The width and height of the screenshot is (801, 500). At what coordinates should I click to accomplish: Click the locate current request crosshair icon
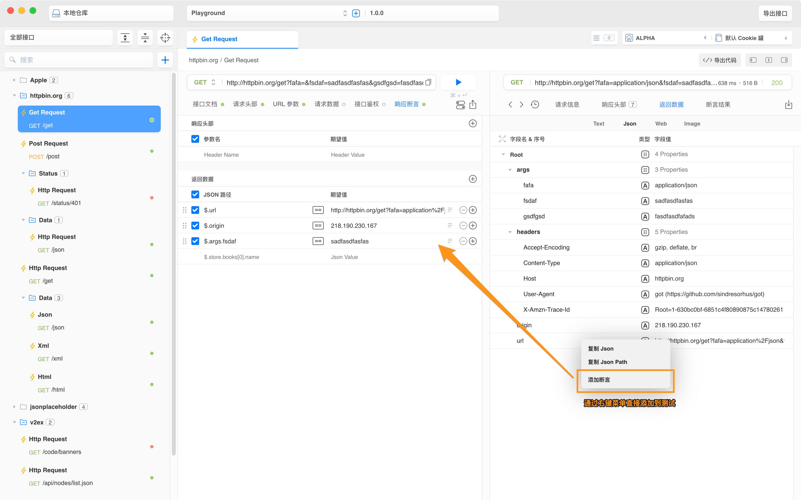coord(165,38)
